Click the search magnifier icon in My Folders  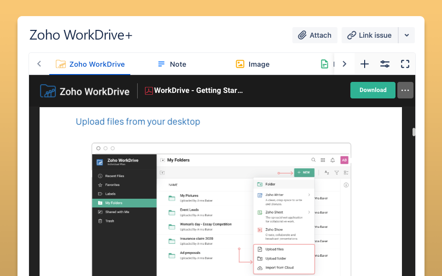(314, 160)
